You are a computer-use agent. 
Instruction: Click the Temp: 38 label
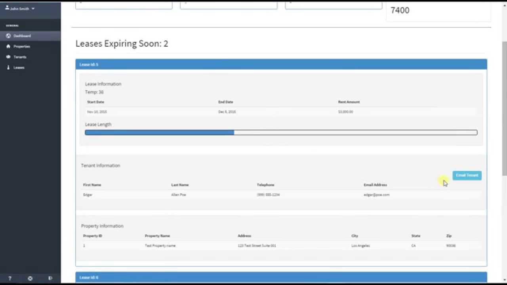click(x=94, y=92)
